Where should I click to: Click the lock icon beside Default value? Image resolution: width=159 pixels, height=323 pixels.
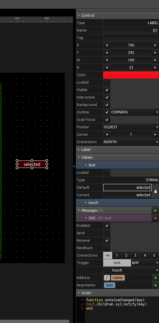point(155,191)
